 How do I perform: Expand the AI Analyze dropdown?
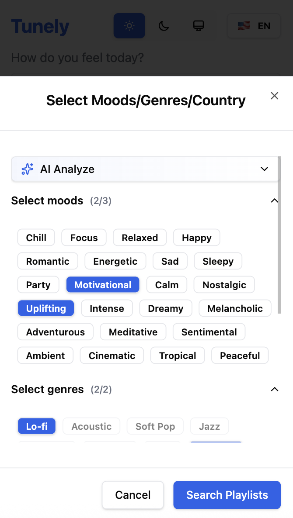point(264,169)
